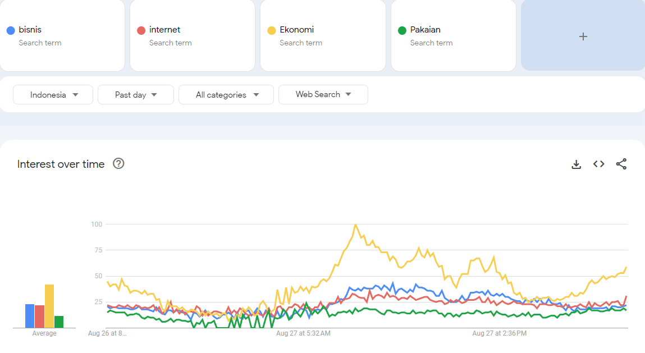Open the help tooltip beside Interest over time
Screen dimensions: 645x353
tap(118, 164)
